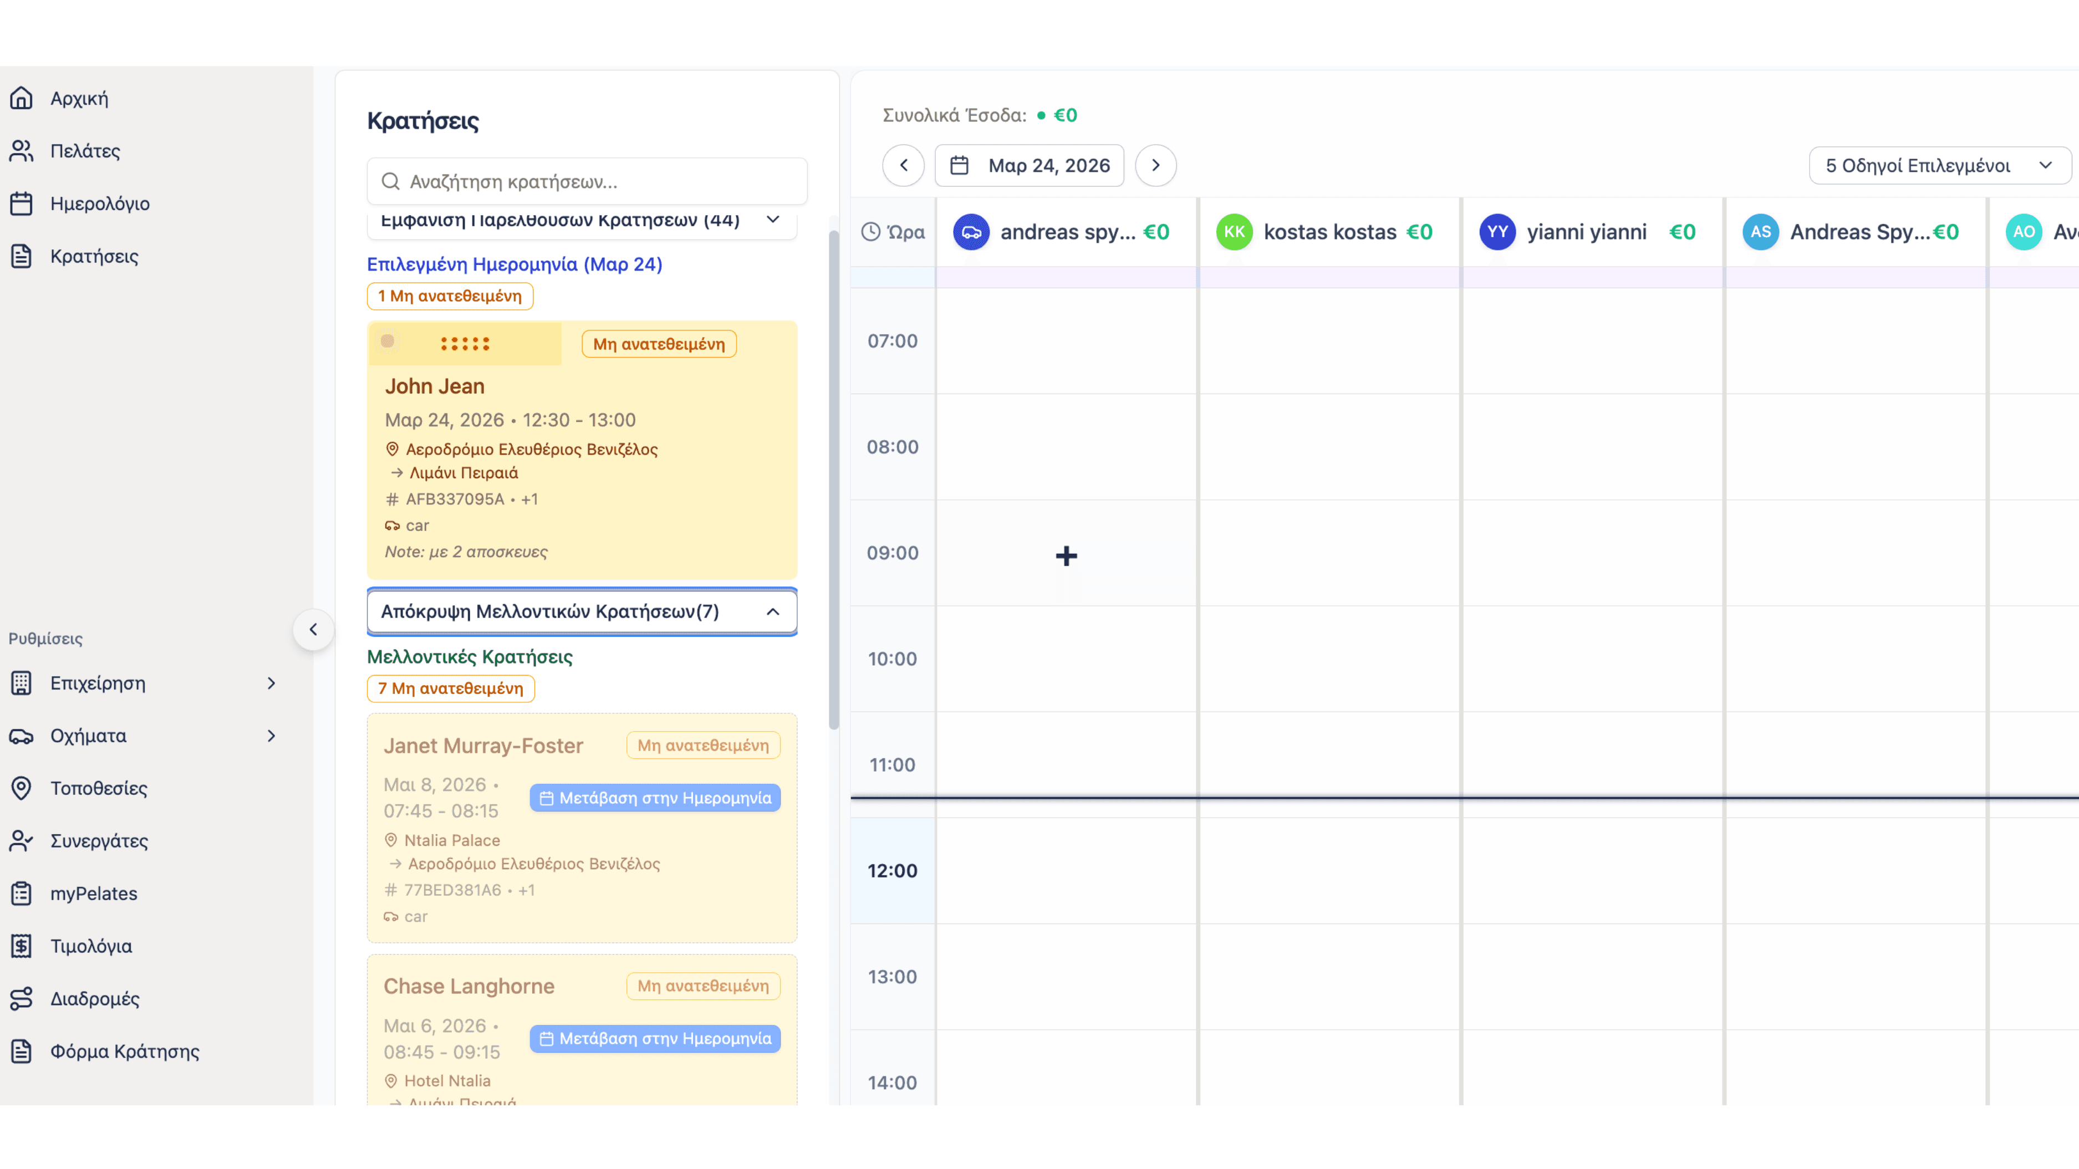Viewport: 2079px width, 1169px height.
Task: Click Μετάβαση στην Ημερομηνία for Janet Murray-Foster
Action: click(655, 798)
